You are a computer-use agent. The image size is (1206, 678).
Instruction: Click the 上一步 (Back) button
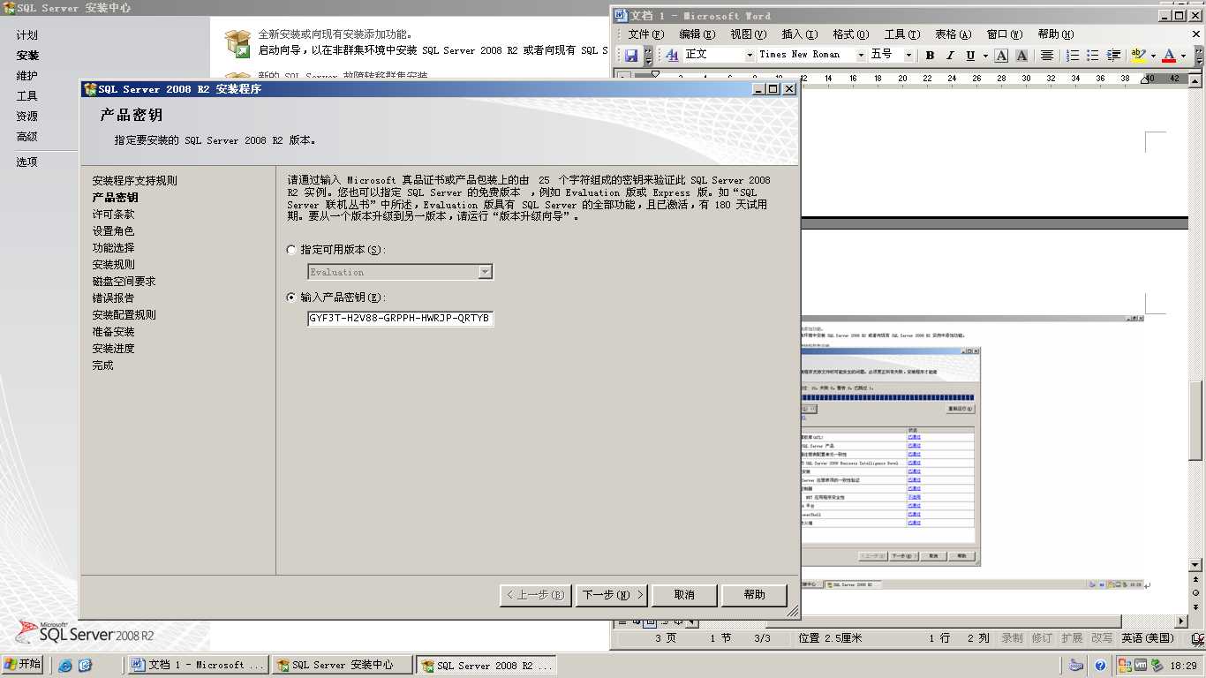coord(535,595)
